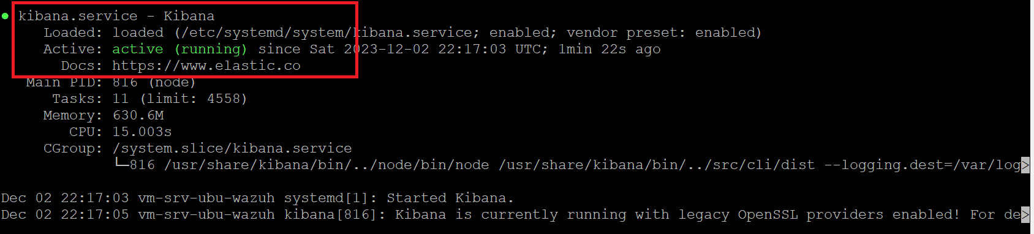Click the first 'enabled;' text on the Loaded line
Viewport: 1034px width, 234px height.
tap(523, 32)
